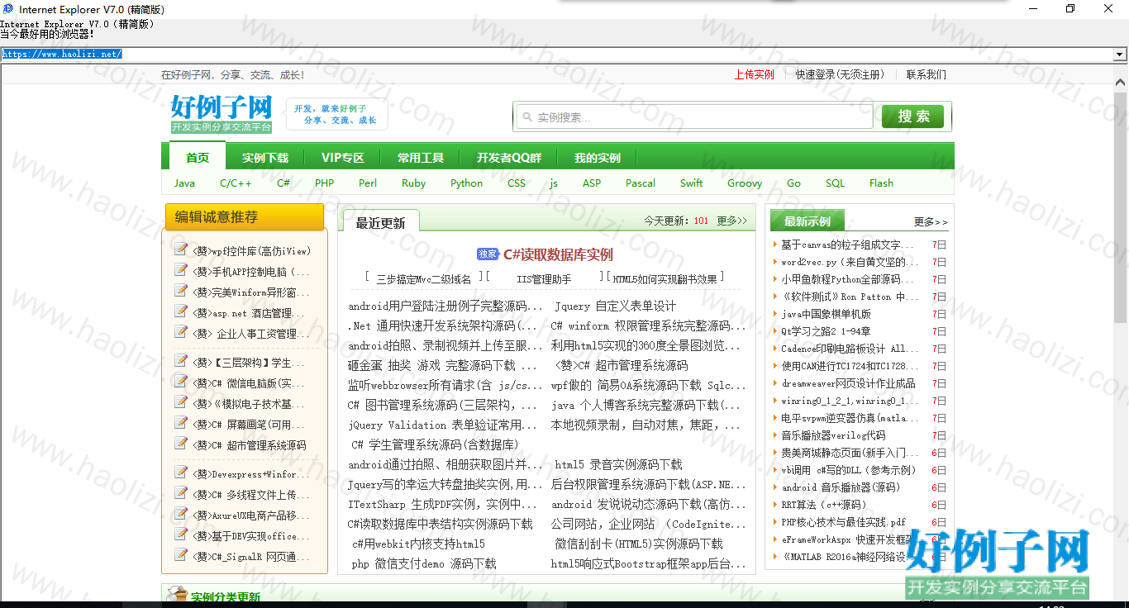Open php 微信支付demo 源码下载

[423, 564]
